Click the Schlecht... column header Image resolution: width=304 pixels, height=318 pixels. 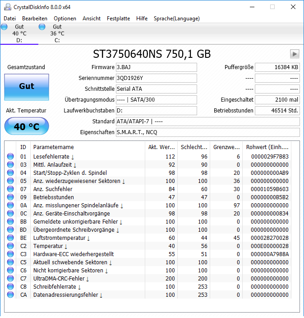point(194,147)
